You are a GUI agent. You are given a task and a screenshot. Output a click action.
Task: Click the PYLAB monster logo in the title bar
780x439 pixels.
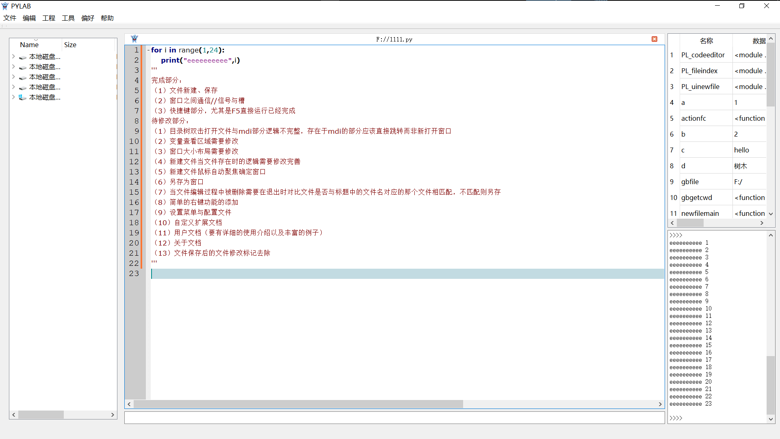coord(5,6)
